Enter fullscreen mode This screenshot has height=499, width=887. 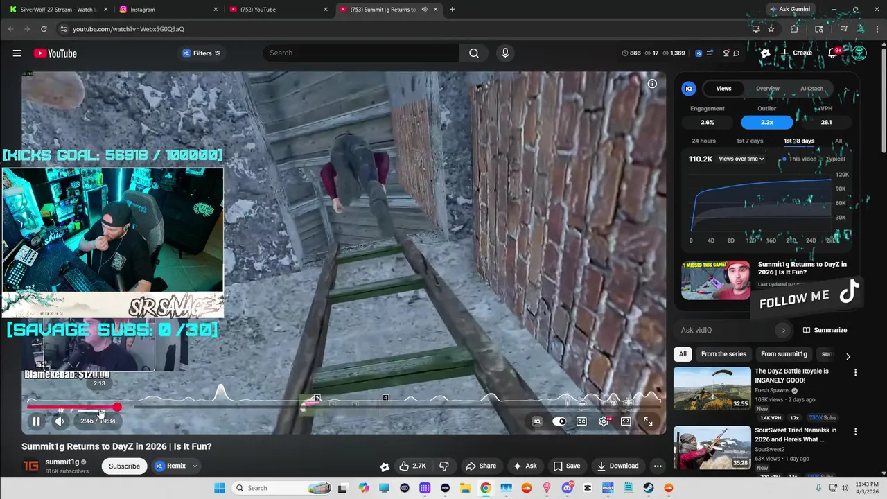(648, 421)
